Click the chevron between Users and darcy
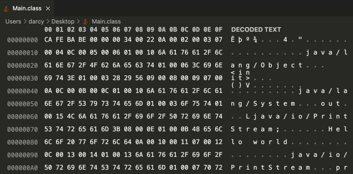The height and width of the screenshot is (174, 353). [x=25, y=22]
